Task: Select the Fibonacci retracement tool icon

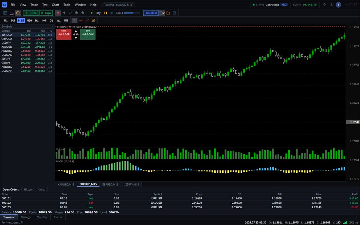Action: (x=94, y=20)
